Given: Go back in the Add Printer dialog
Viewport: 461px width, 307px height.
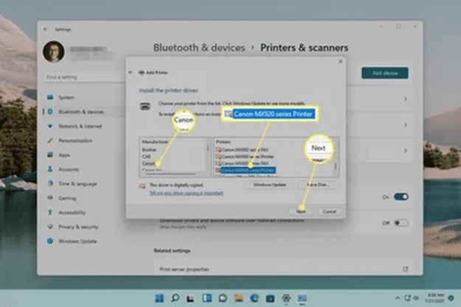Looking at the screenshot, I should pos(131,72).
